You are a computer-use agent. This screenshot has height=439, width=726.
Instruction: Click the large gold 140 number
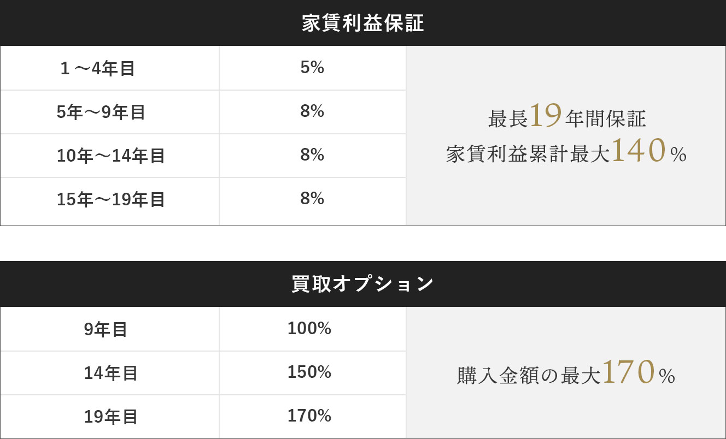click(638, 151)
